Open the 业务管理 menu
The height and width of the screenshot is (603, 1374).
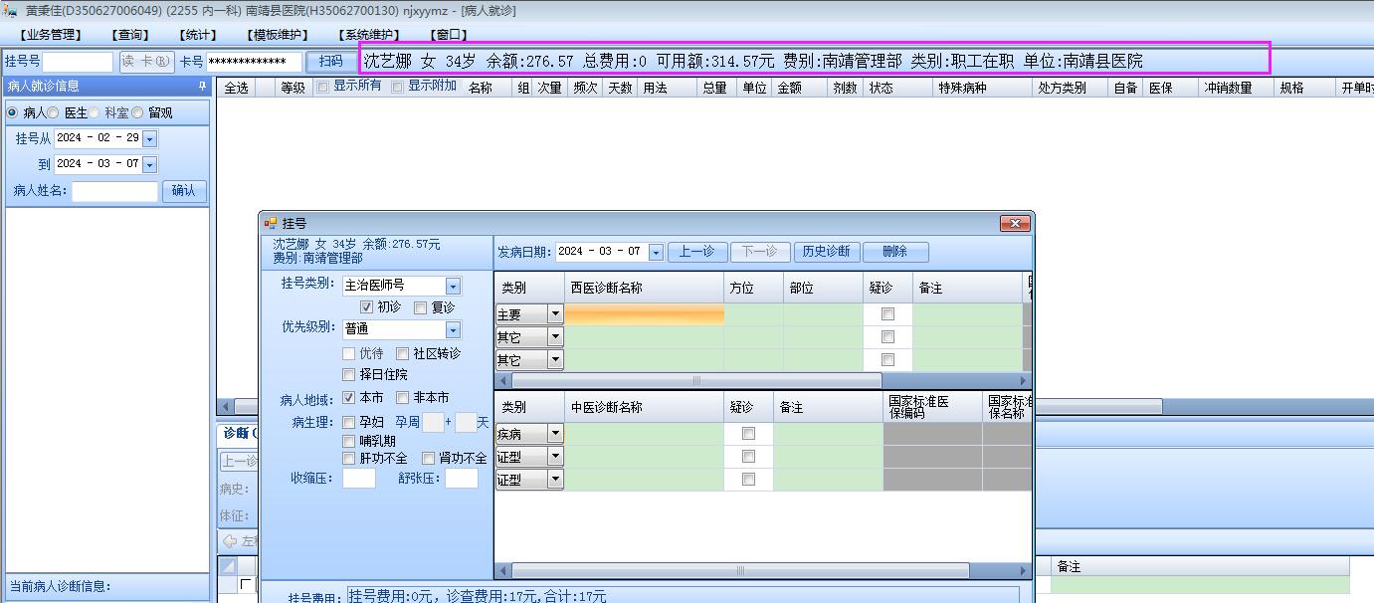point(53,35)
